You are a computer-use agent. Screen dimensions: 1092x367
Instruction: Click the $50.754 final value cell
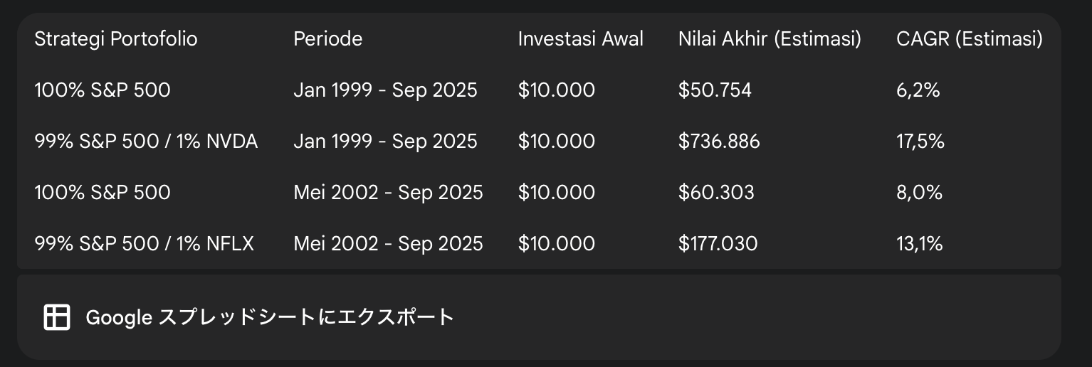[715, 90]
